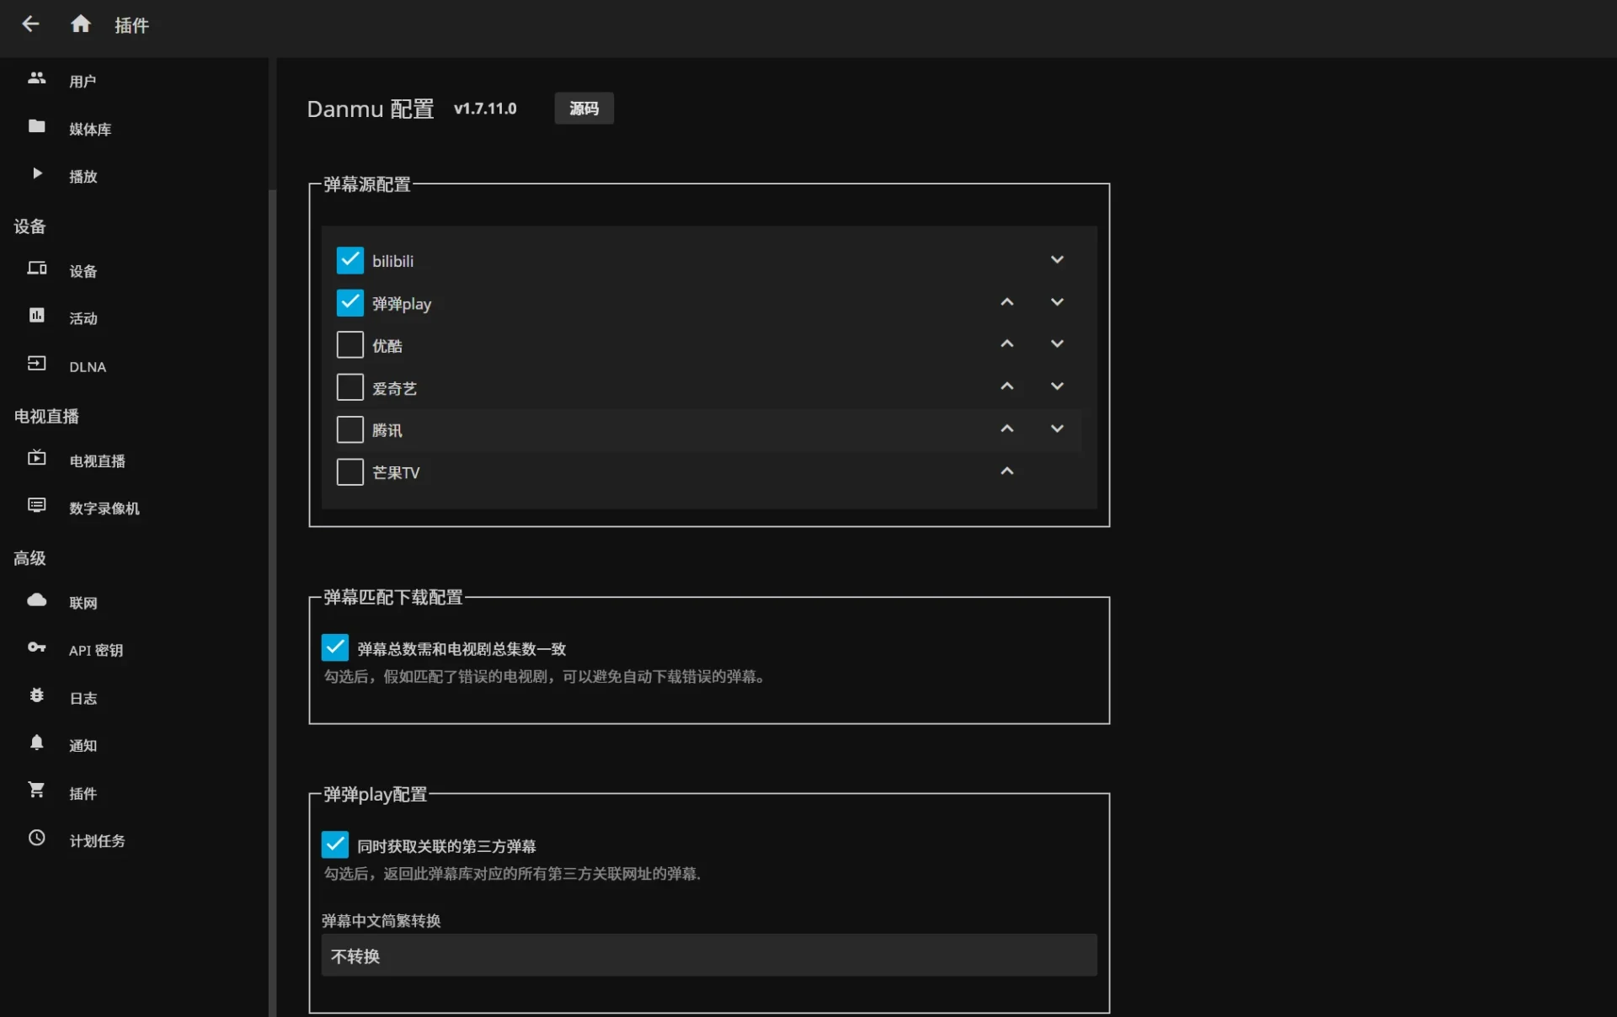Move 弹弹play source up
1617x1017 pixels.
click(x=1006, y=302)
